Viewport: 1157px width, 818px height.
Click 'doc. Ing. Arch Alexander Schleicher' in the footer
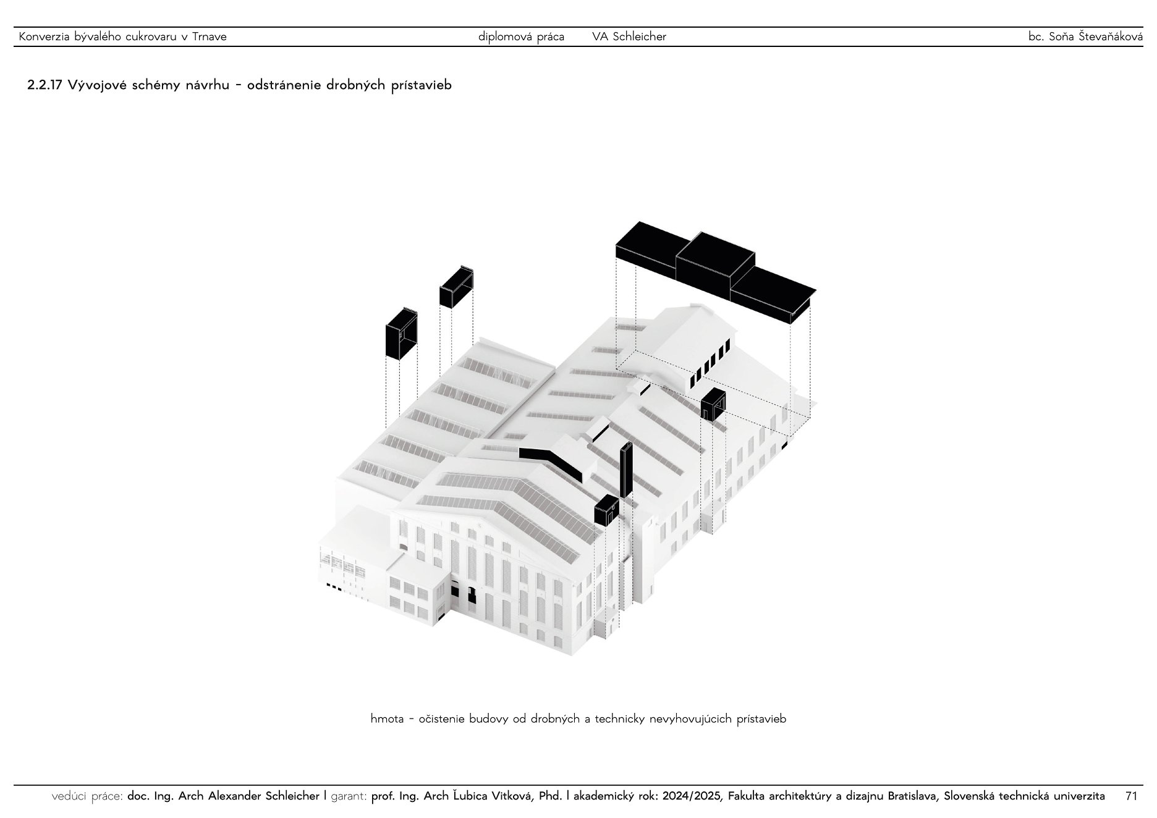coord(223,796)
